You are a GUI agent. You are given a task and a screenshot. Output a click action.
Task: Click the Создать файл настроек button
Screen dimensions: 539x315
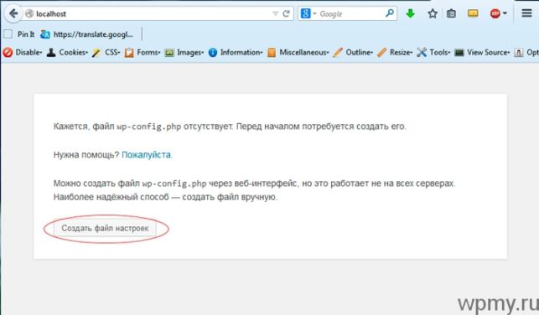click(105, 228)
